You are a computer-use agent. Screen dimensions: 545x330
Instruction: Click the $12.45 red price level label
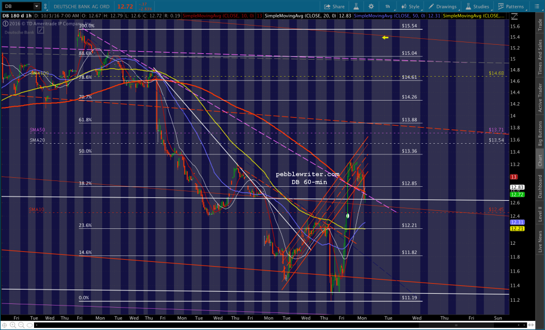[x=496, y=209]
